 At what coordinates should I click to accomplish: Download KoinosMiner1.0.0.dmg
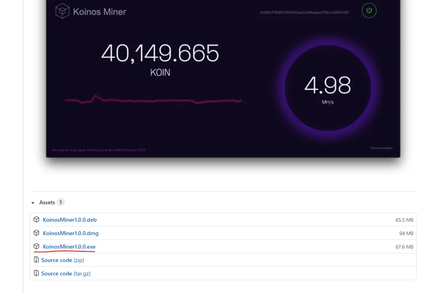(x=70, y=233)
